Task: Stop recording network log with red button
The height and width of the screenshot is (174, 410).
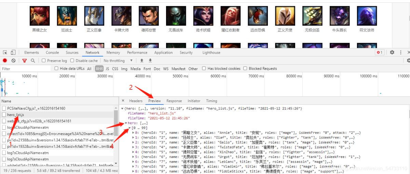Action: [x=5, y=60]
